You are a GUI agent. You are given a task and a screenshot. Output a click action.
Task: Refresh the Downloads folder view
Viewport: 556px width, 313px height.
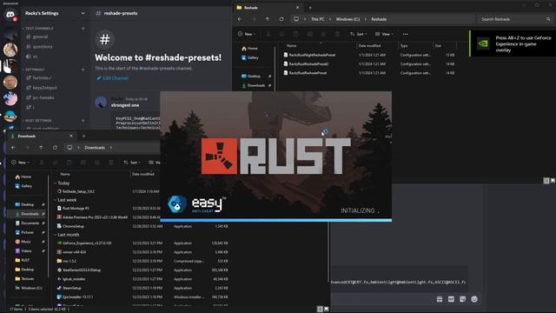pyautogui.click(x=55, y=148)
